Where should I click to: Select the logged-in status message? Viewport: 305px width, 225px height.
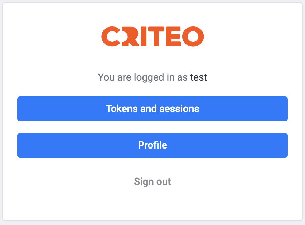[152, 77]
